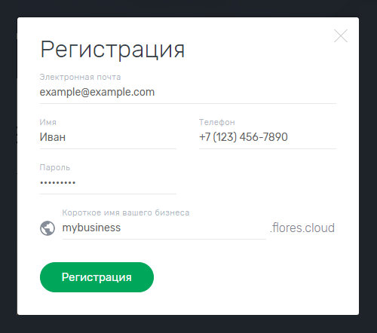Focus the Электронная почта email field
377x333 pixels.
(188, 93)
